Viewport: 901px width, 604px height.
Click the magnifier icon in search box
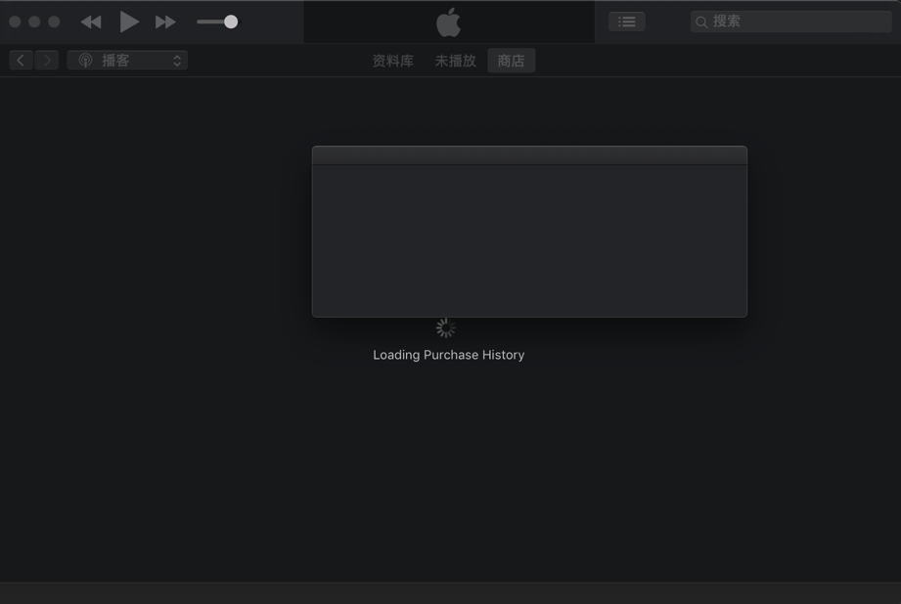[x=701, y=22]
